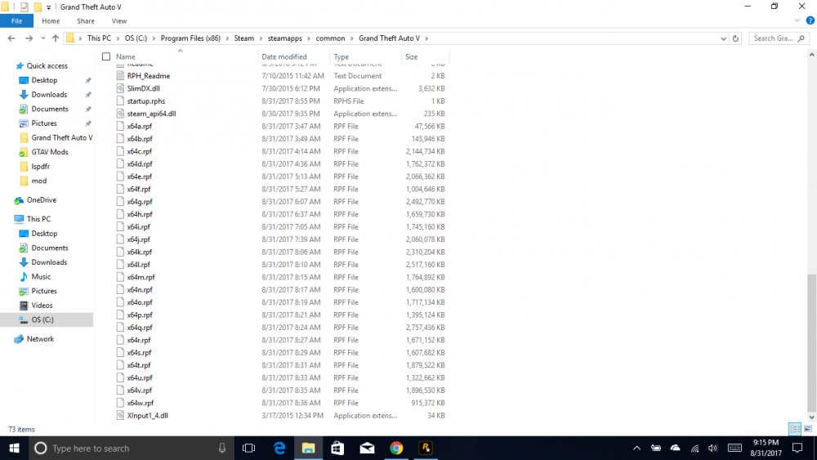Image resolution: width=817 pixels, height=460 pixels.
Task: Open Rockstar Games app on taskbar
Action: [426, 448]
